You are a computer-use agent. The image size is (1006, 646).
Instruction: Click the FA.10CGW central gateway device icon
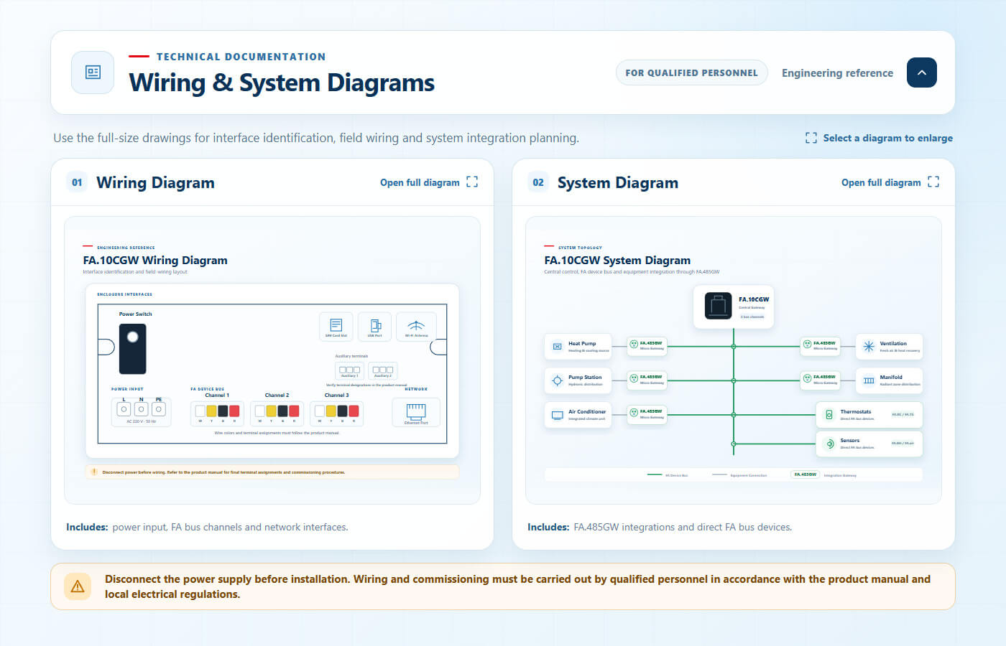point(718,306)
